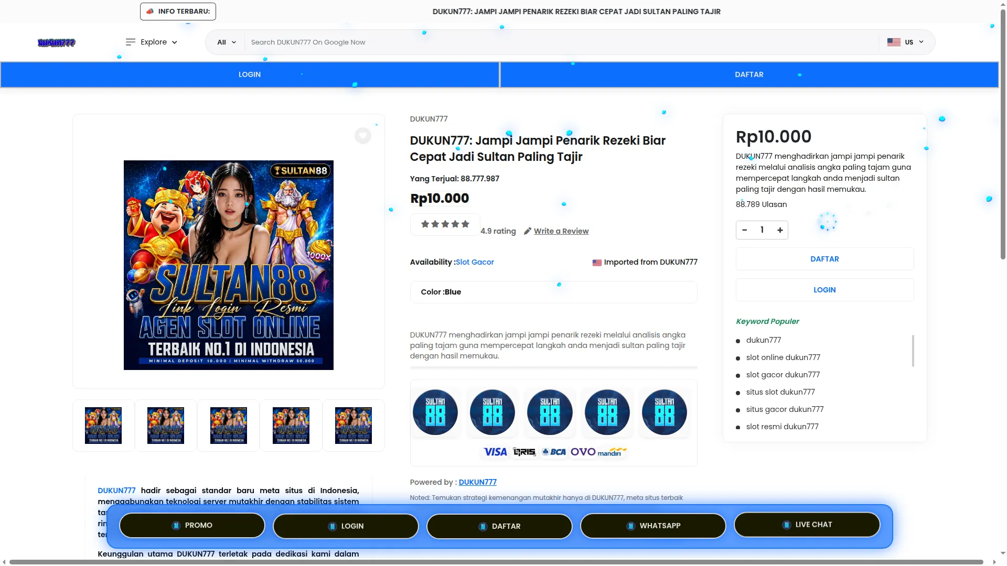Image resolution: width=1007 pixels, height=566 pixels.
Task: Click the keyword "dukun777"
Action: coord(764,340)
